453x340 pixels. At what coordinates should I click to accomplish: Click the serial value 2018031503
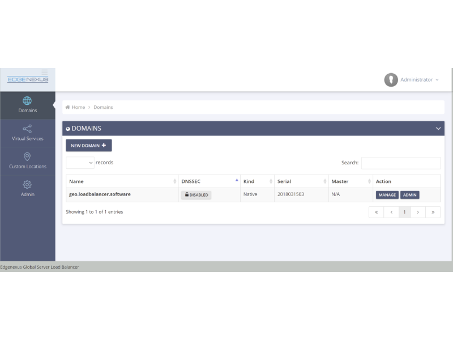290,194
